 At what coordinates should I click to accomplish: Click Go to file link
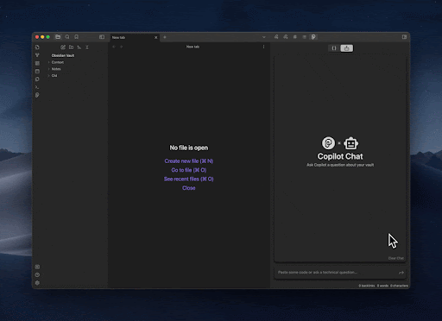[189, 170]
